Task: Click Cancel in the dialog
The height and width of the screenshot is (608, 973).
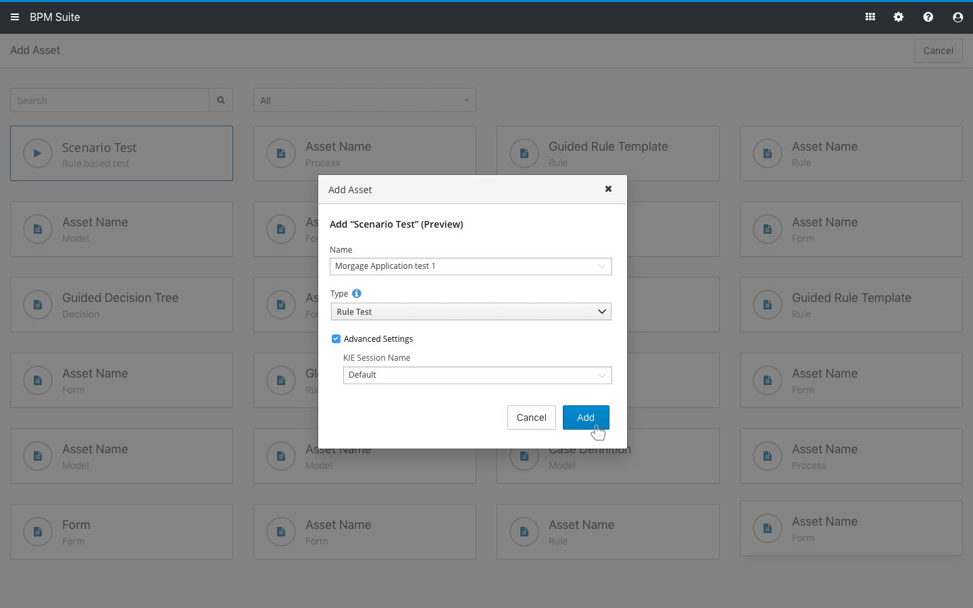Action: 531,417
